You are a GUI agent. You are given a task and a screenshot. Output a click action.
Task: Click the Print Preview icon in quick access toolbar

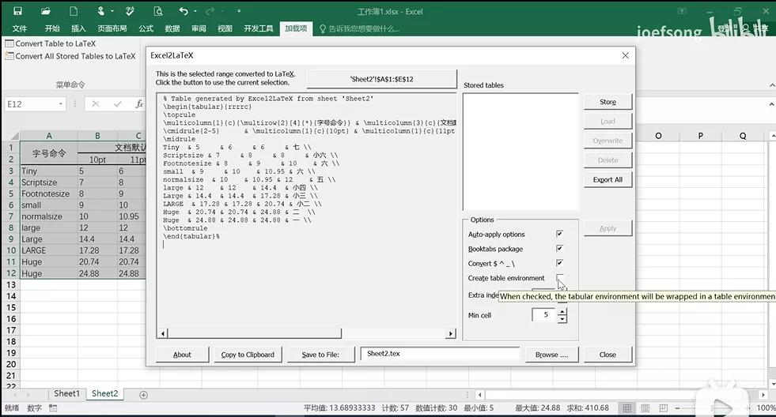coord(158,11)
